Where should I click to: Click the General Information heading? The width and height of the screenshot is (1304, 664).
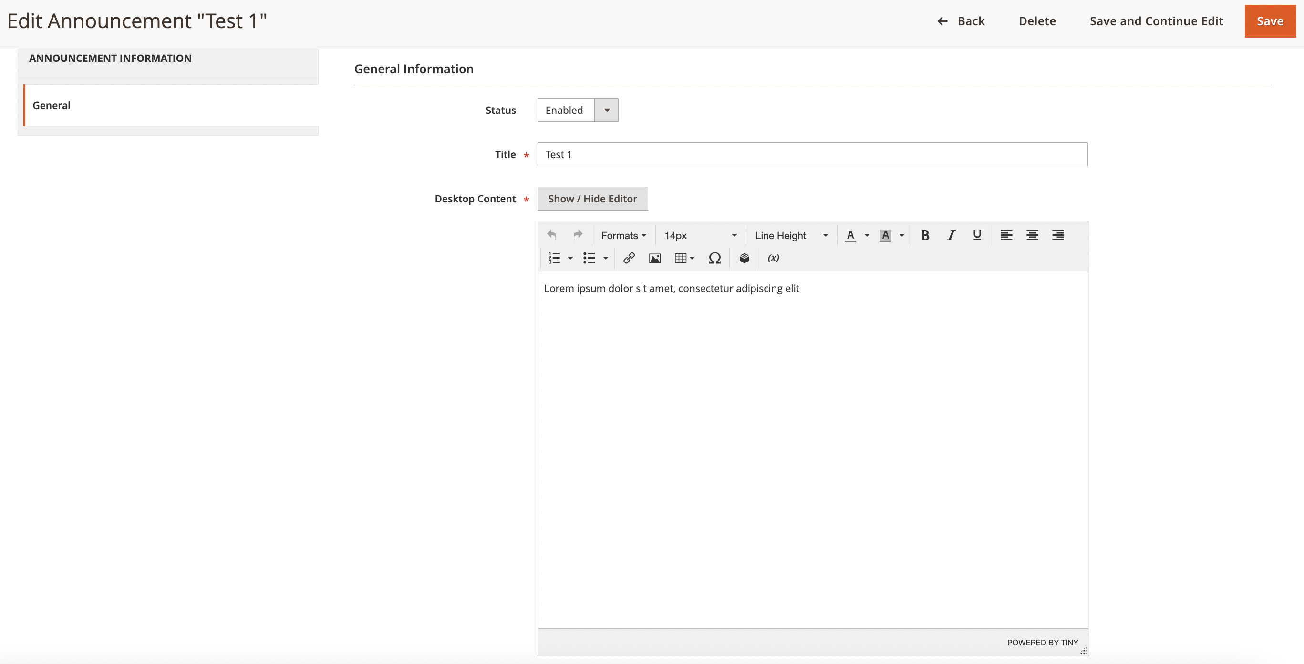pos(414,69)
